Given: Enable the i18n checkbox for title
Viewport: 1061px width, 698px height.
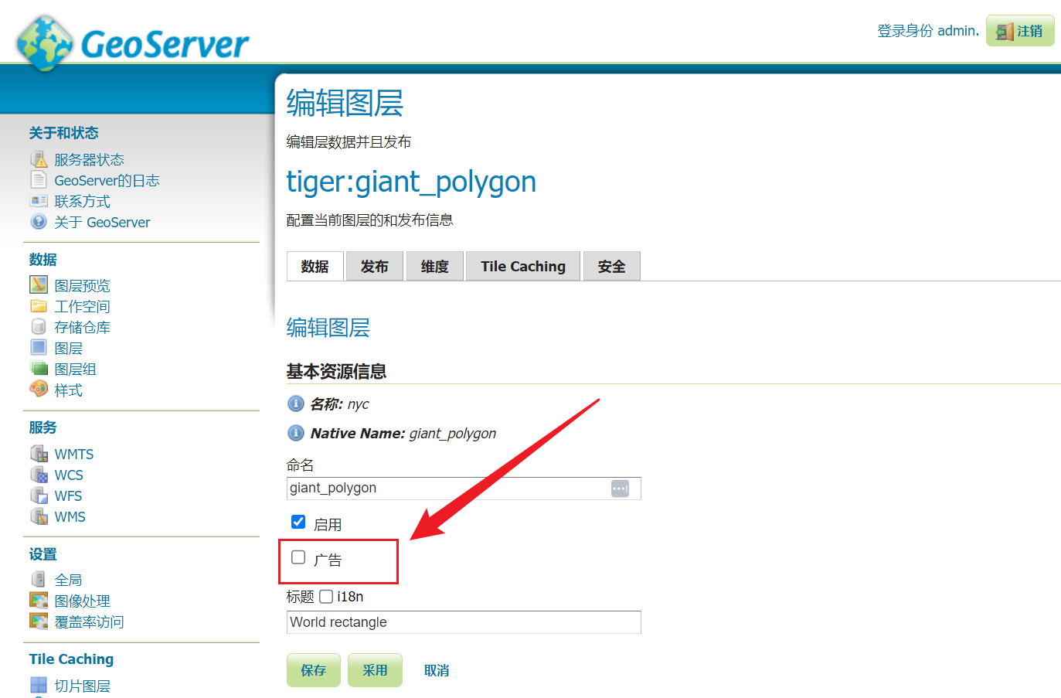Looking at the screenshot, I should [x=326, y=597].
